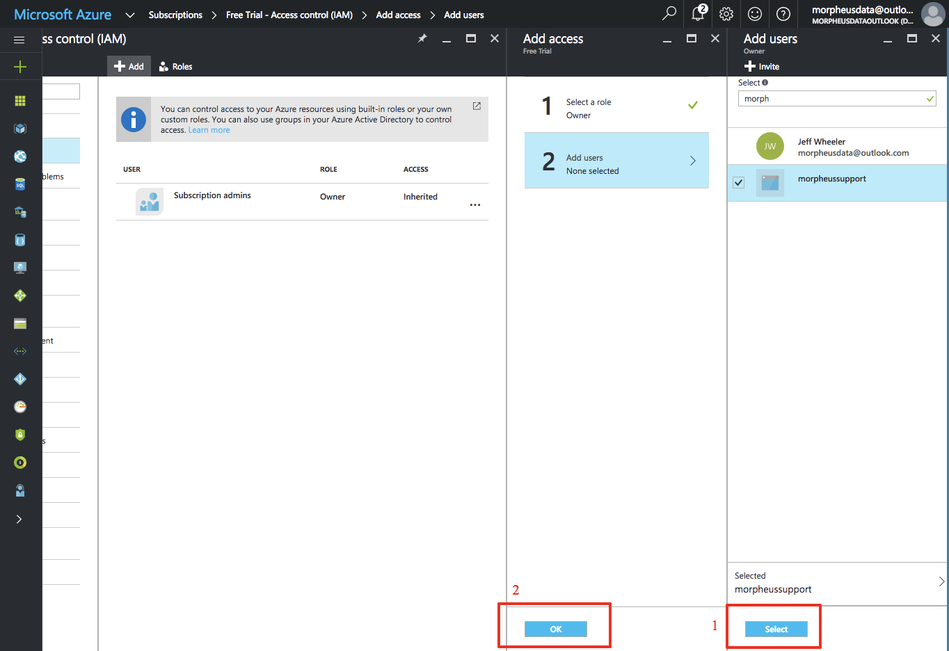Viewport: 949px width, 651px height.
Task: Click Add users in the breadcrumb
Action: click(464, 15)
